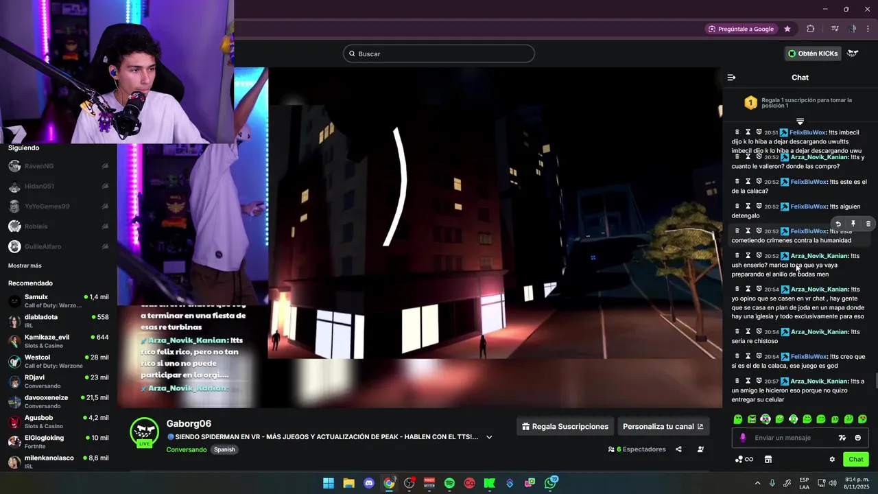Open system tray volume icon
The width and height of the screenshot is (878, 494).
point(833,483)
